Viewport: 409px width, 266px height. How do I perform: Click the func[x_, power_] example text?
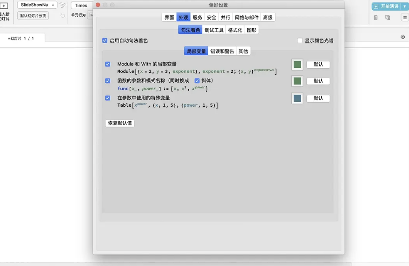pyautogui.click(x=163, y=89)
